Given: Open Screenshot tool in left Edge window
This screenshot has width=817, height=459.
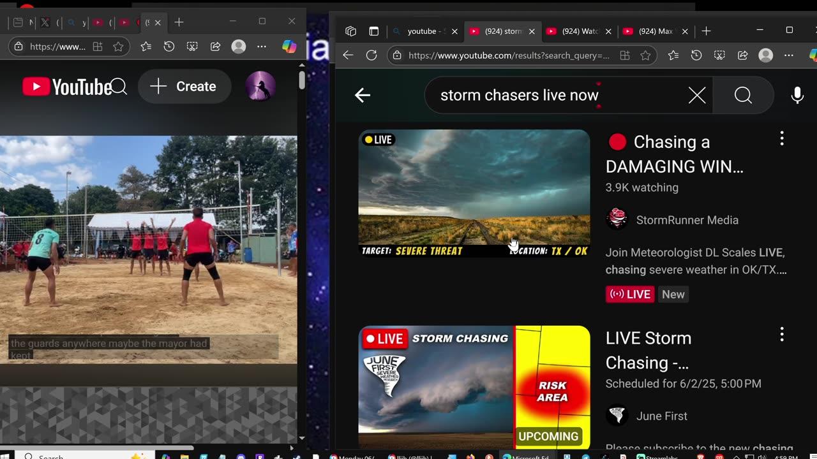Looking at the screenshot, I should click(x=192, y=47).
